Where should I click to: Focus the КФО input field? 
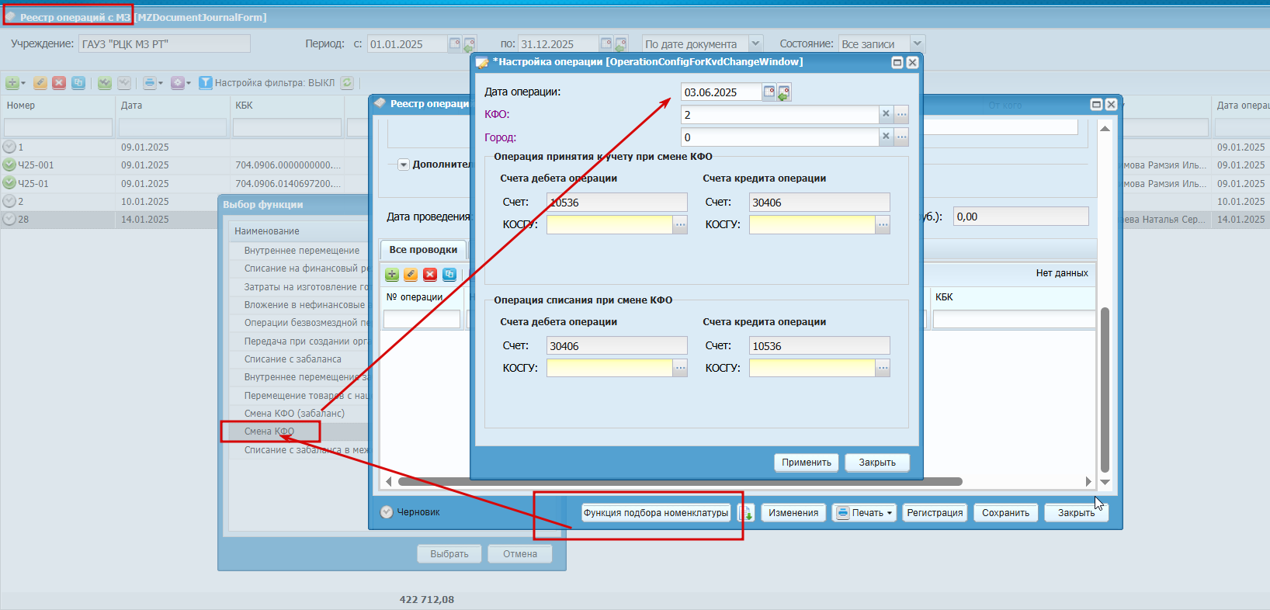(779, 114)
